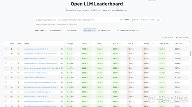Show the GPQA column info icon
Screen dimensions: 192x107
coord(137,44)
